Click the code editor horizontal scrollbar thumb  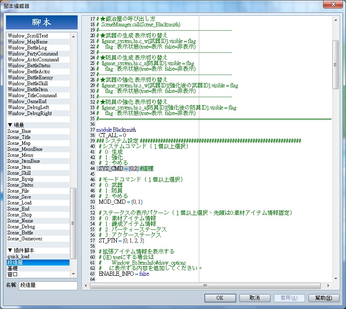point(205,286)
